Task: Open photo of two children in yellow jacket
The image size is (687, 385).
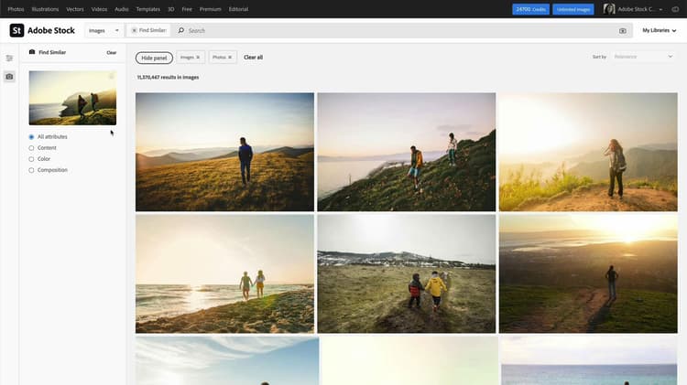Action: point(407,273)
